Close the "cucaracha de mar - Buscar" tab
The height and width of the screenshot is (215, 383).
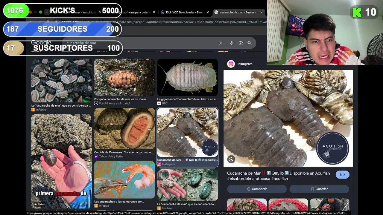click(261, 12)
